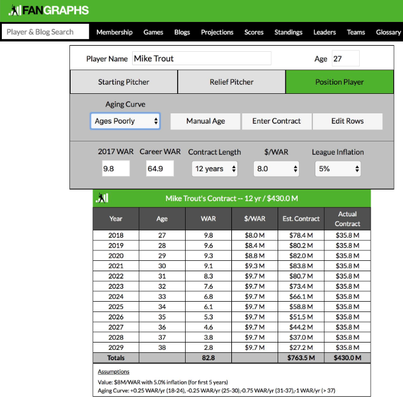Click the 2025 year cell

[x=116, y=307]
